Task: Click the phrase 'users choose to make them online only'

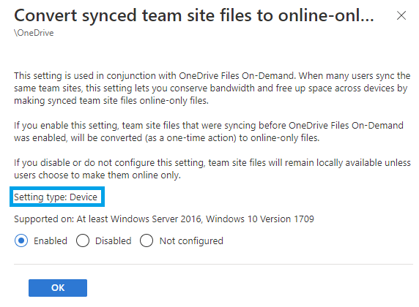Action: click(97, 175)
